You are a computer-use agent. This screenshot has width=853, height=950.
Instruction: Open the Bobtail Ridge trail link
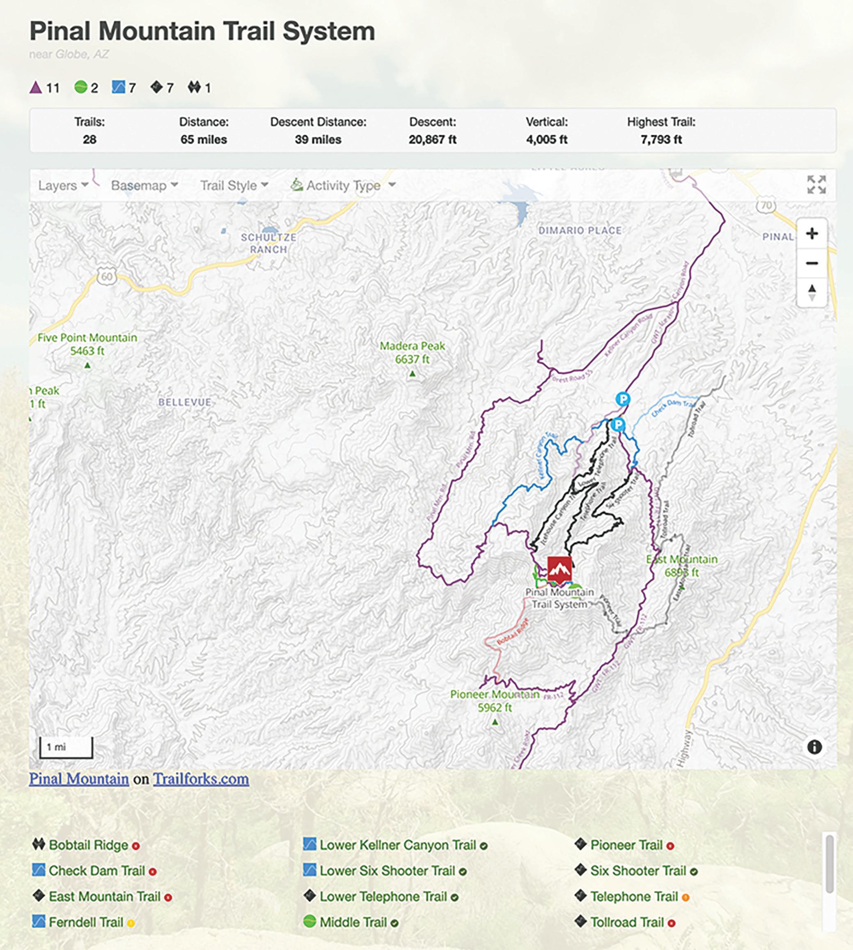88,845
